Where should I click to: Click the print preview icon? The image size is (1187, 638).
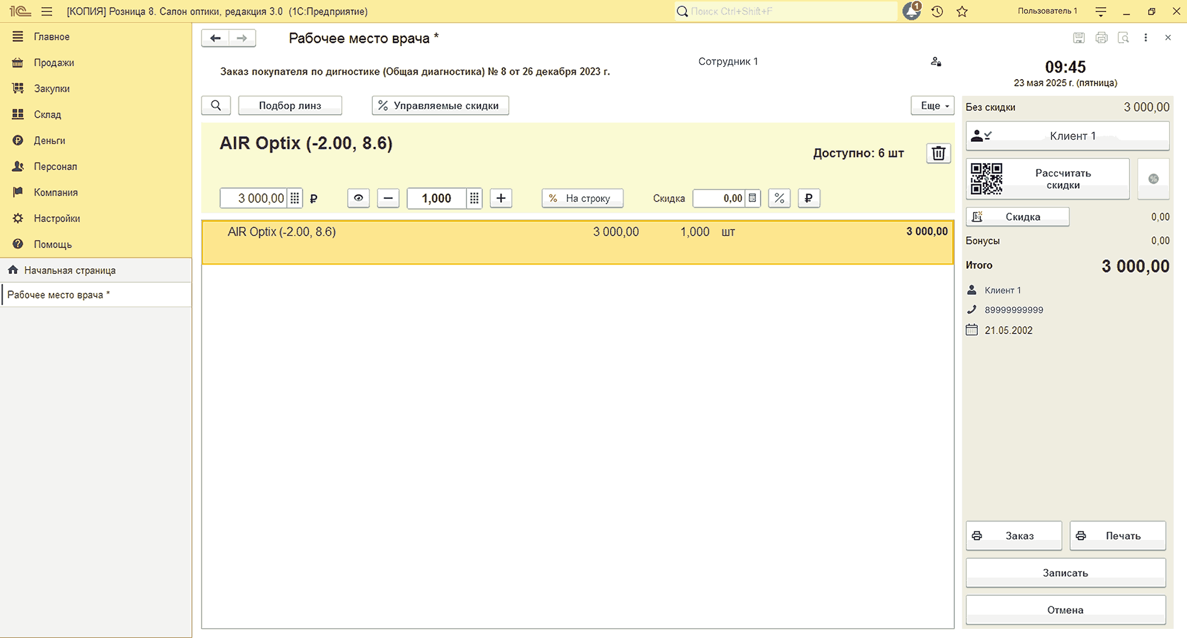pyautogui.click(x=1124, y=38)
